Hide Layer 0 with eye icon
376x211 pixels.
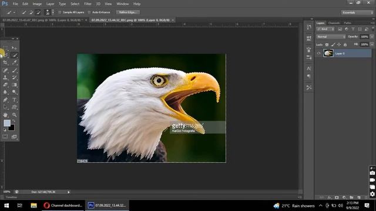[x=318, y=53]
